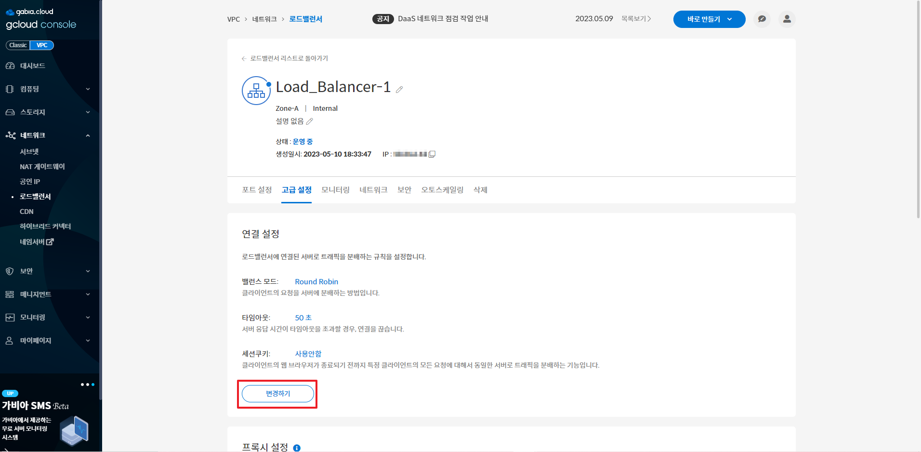Click the Security (보안) shield icon
The image size is (921, 452).
point(10,271)
